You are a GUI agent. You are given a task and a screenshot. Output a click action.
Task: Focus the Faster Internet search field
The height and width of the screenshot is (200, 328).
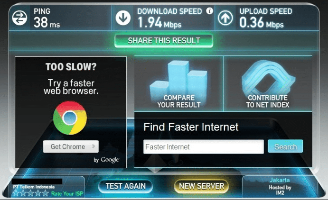(x=204, y=147)
